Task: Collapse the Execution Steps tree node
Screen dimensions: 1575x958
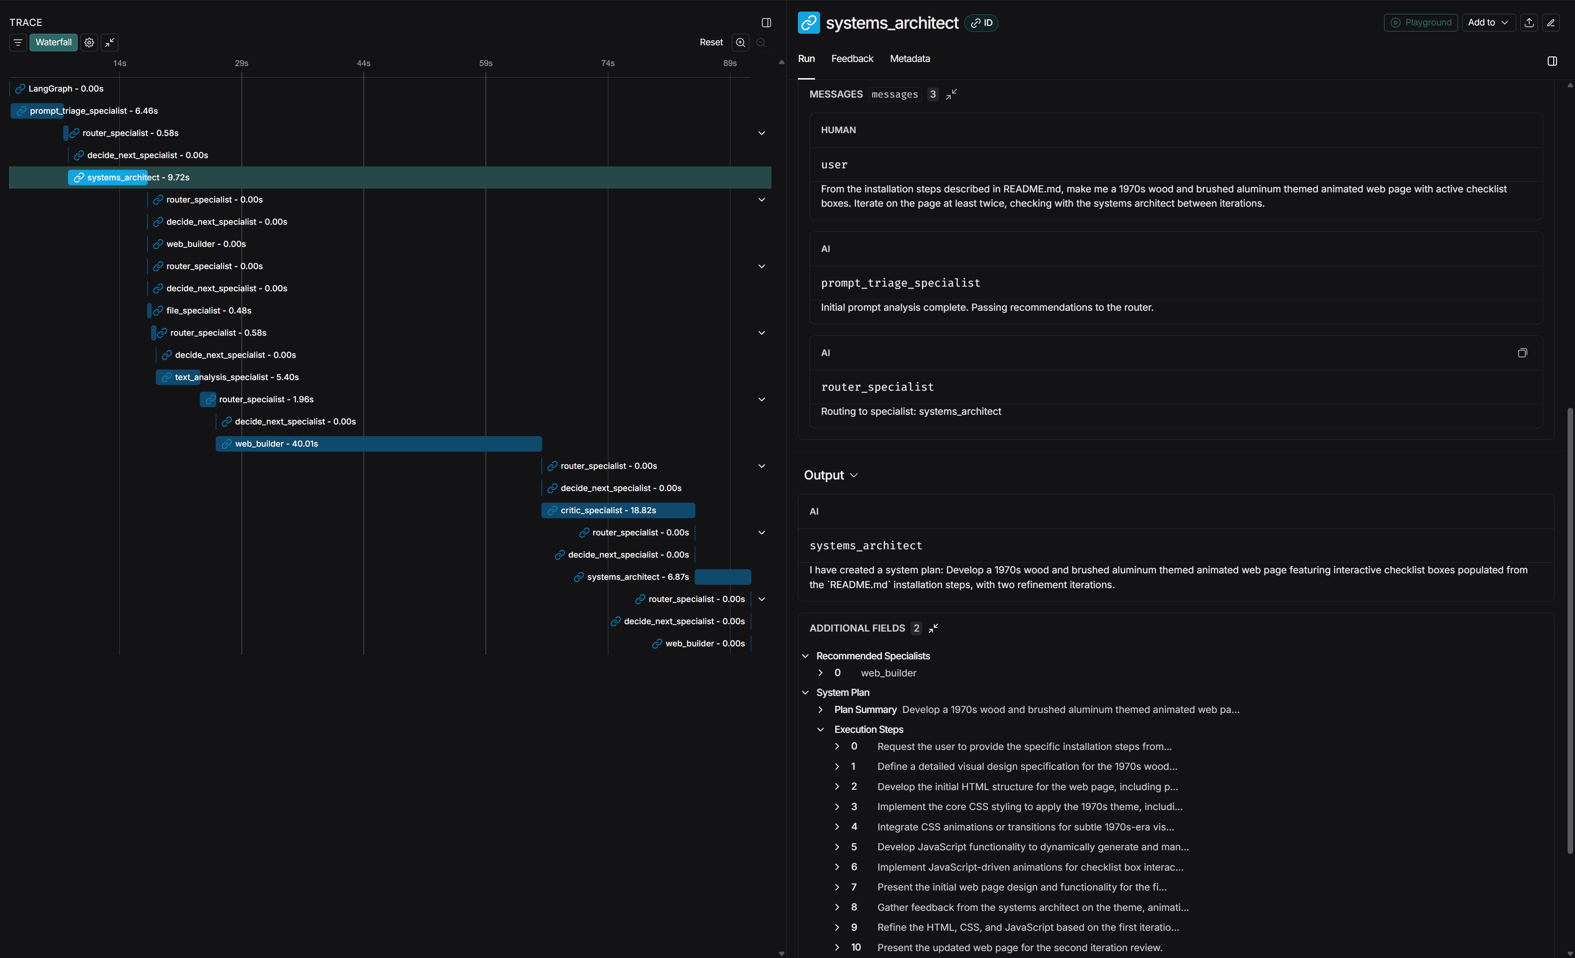Action: [821, 729]
